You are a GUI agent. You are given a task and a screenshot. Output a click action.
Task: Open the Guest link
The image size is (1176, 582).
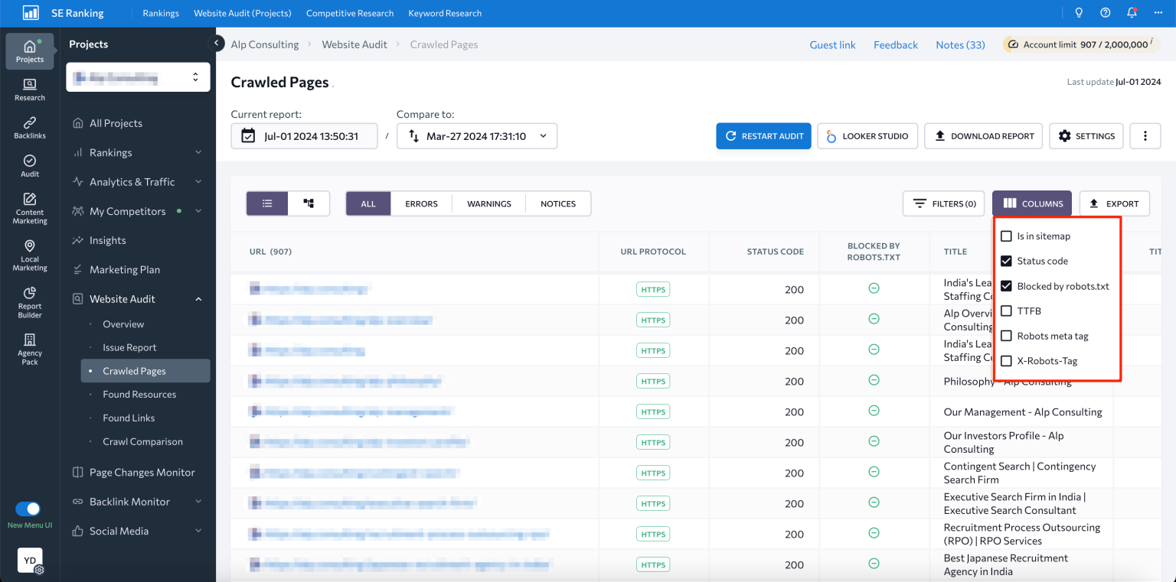point(832,44)
